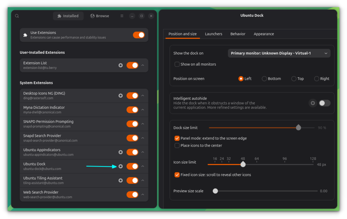347x219 pixels.
Task: Open Ubuntu AppIndicators settings gear
Action: click(121, 152)
